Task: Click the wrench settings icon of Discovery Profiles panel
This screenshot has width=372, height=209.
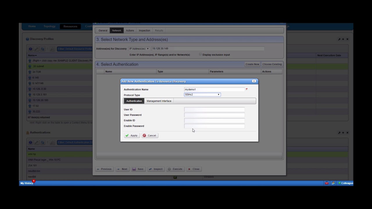Action: pyautogui.click(x=339, y=39)
